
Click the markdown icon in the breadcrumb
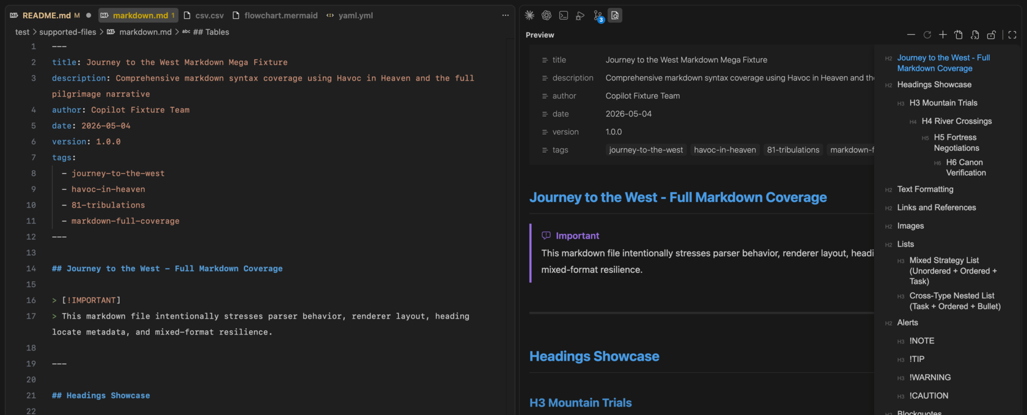point(111,32)
